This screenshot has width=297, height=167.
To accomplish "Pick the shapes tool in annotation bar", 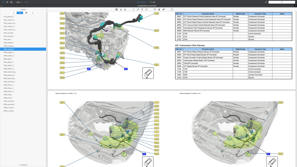I will [146, 10].
